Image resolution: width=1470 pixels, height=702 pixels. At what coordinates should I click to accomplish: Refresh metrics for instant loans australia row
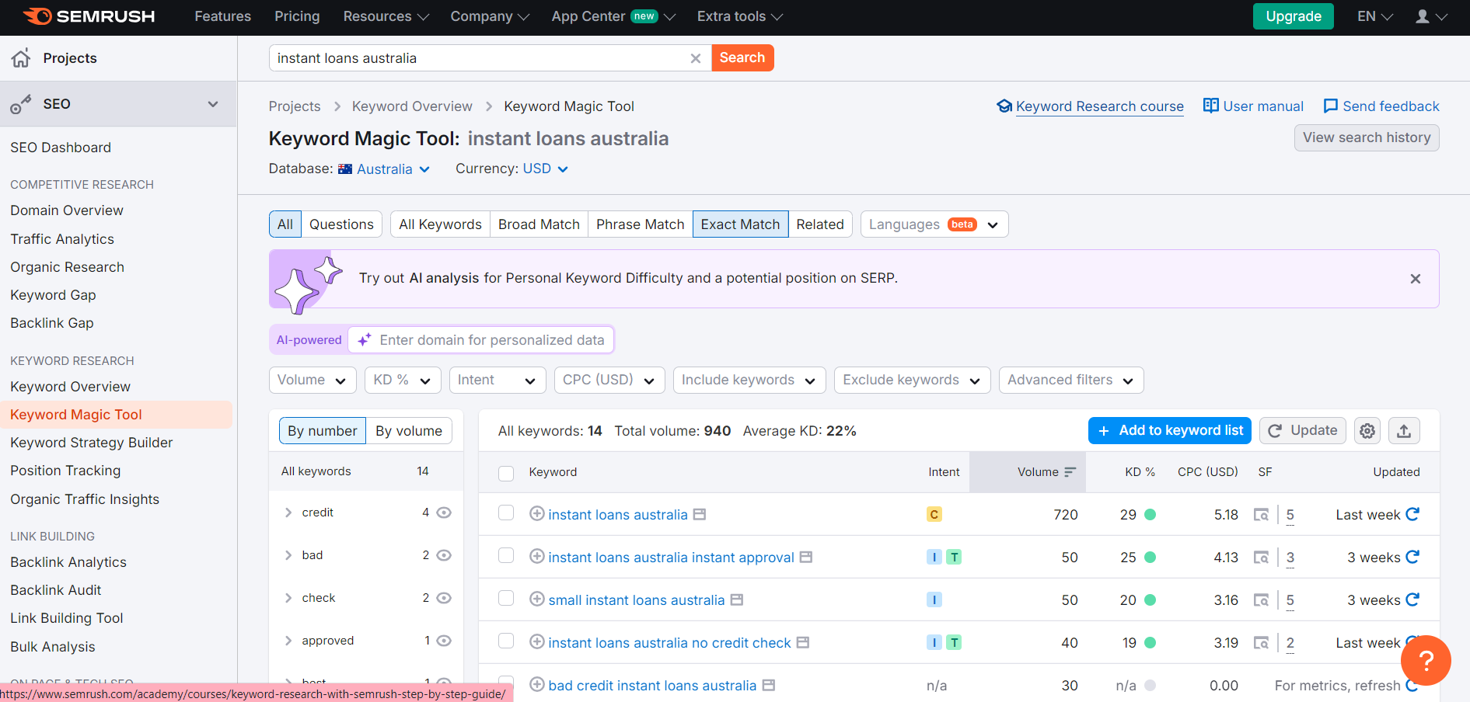click(1412, 514)
